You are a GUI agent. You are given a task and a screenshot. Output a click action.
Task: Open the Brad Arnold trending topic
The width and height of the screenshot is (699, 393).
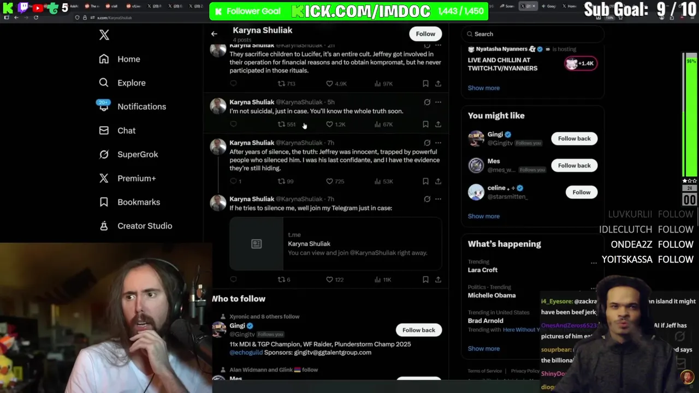(485, 321)
